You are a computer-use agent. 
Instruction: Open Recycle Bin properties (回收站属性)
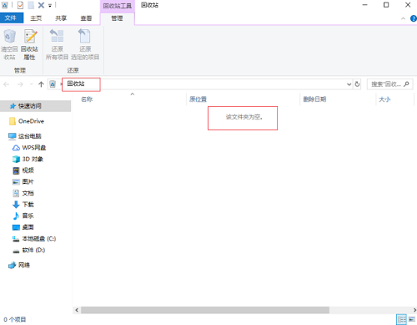click(x=29, y=45)
